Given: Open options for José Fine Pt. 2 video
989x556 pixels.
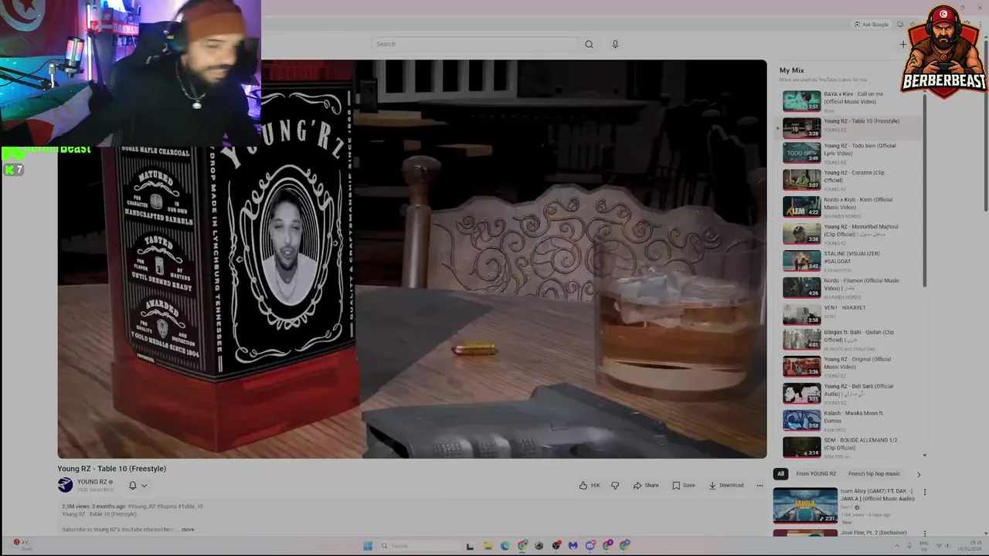Looking at the screenshot, I should pos(924,533).
